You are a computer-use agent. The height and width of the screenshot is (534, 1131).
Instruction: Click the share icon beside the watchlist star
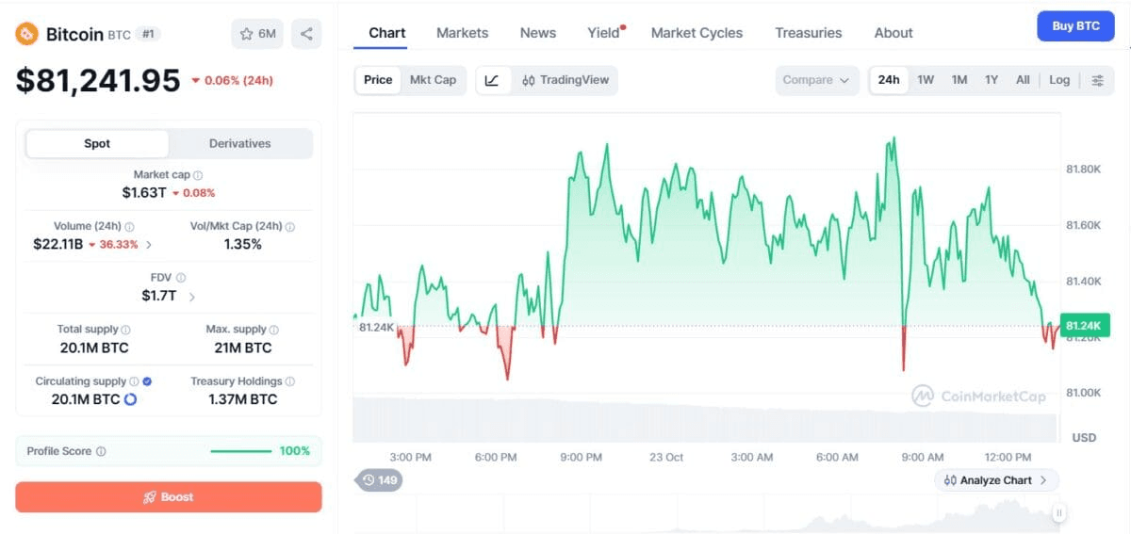click(306, 34)
